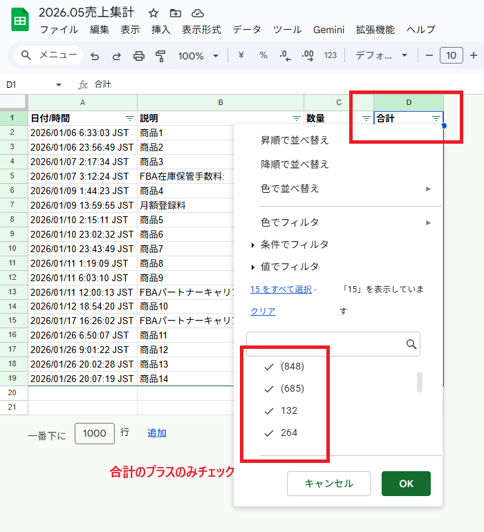The height and width of the screenshot is (532, 484).
Task: Click the redo arrow in toolbar
Action: tap(117, 56)
